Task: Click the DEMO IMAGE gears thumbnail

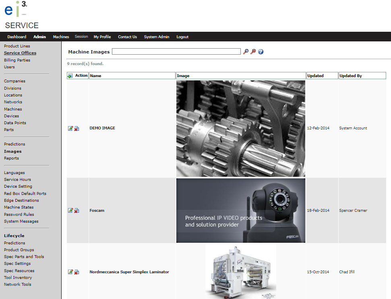Action: 241,129
